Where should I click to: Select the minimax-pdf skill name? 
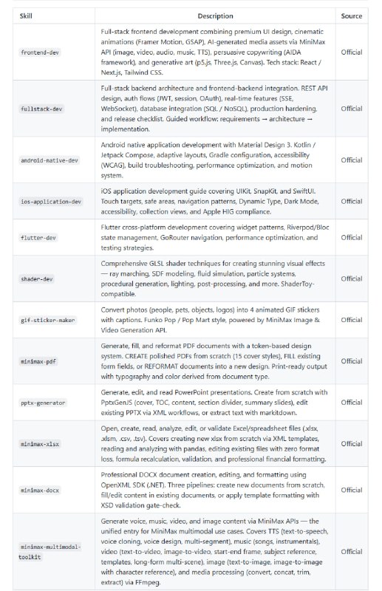pos(38,361)
